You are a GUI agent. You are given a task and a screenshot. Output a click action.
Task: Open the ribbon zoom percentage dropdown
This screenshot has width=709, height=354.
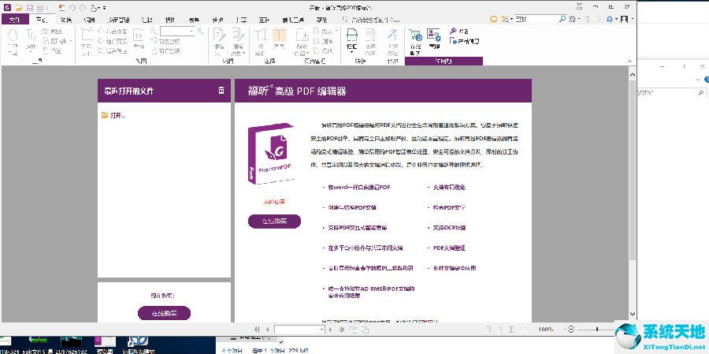(191, 32)
